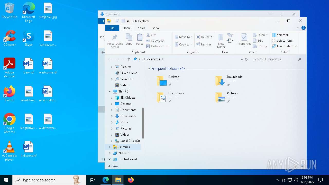Collapse the Frequent folders group
Screen dimensions: 329x185
(149, 69)
